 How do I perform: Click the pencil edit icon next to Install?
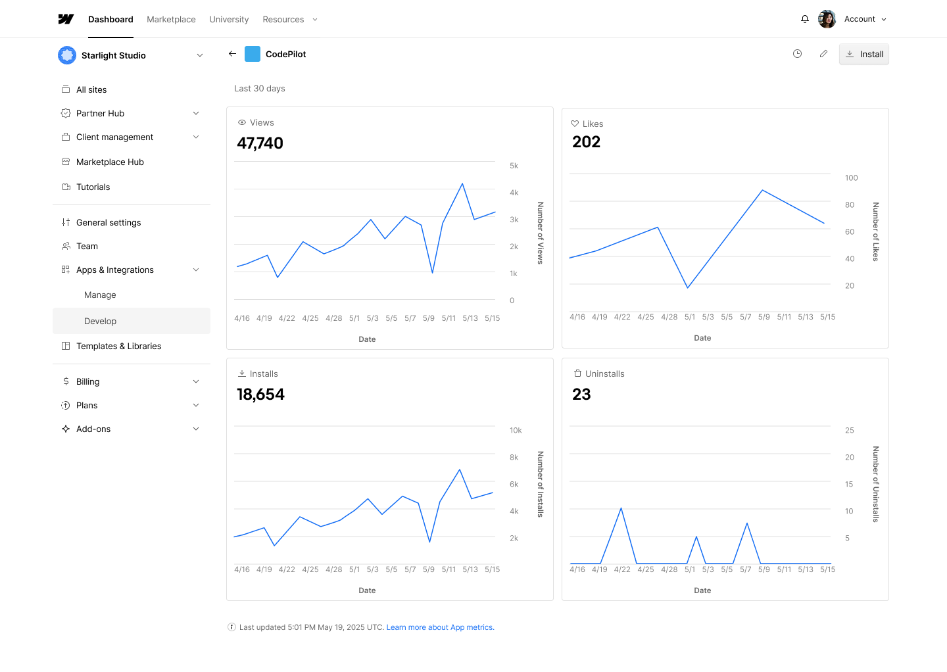pos(823,54)
